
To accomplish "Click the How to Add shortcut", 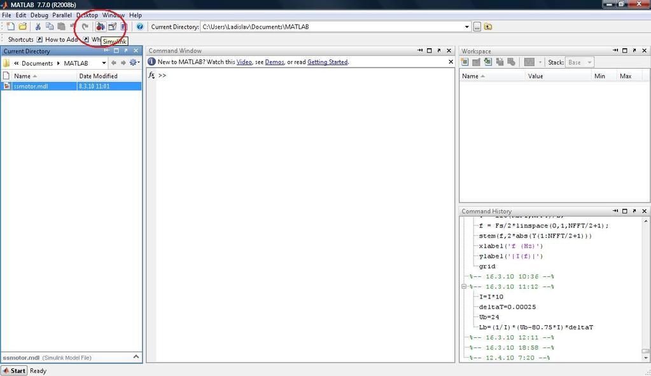I will point(58,39).
